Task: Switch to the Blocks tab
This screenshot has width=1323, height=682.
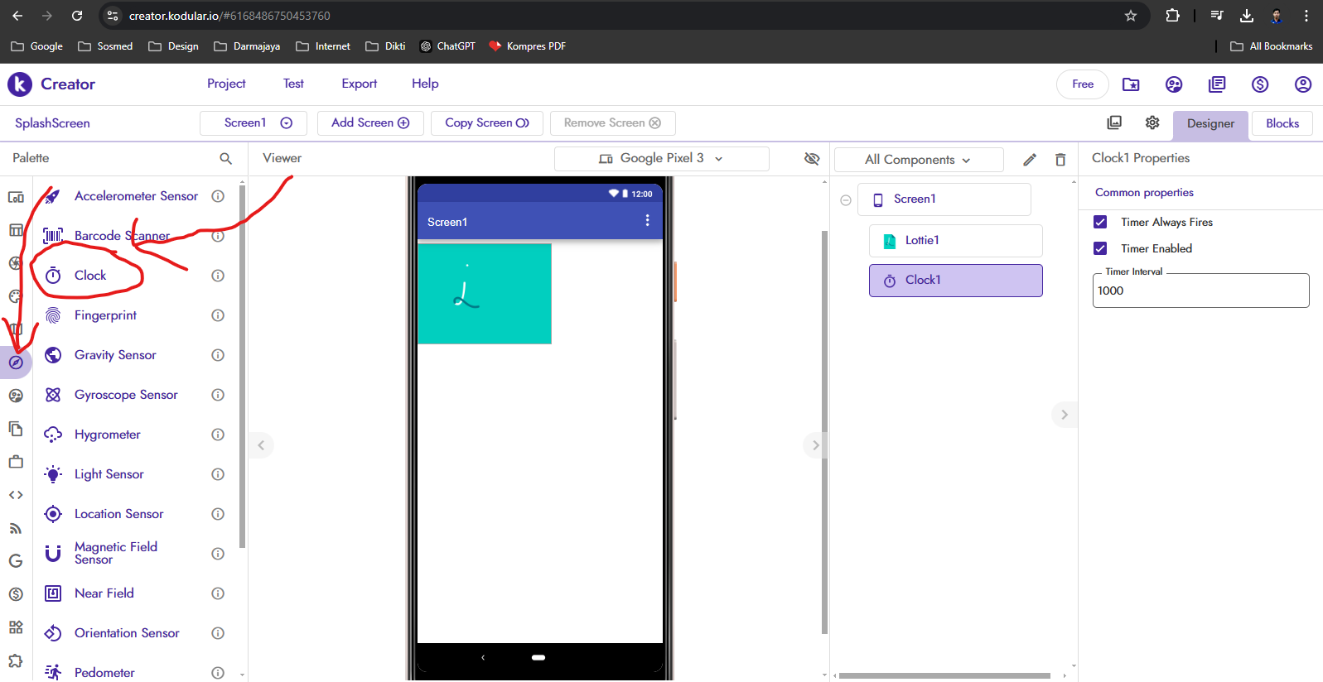Action: click(x=1282, y=123)
